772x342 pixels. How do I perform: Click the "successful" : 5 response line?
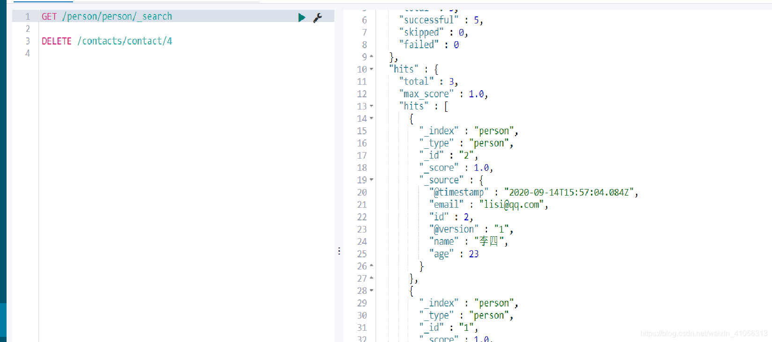441,20
